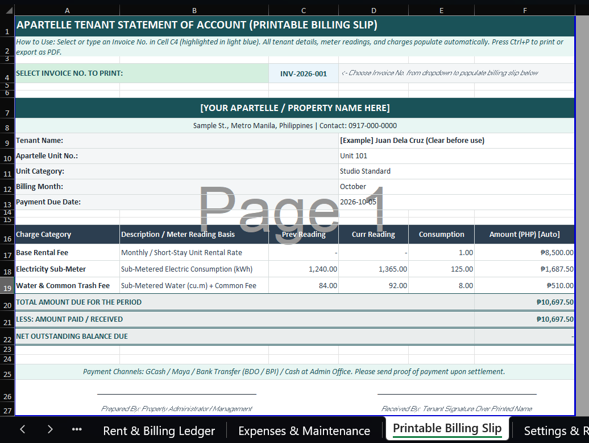Select row 9 header
This screenshot has width=589, height=443.
coord(7,141)
